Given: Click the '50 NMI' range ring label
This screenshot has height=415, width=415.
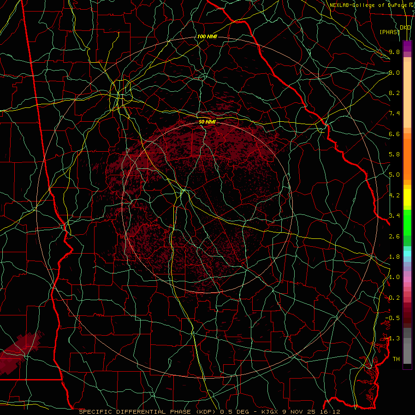Looking at the screenshot, I should coord(207,122).
